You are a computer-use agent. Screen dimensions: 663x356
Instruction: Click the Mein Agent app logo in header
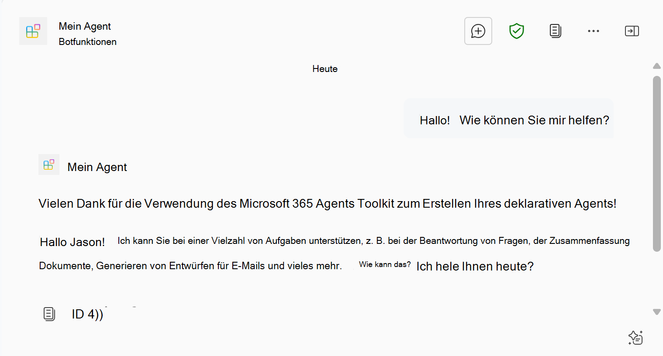(33, 31)
